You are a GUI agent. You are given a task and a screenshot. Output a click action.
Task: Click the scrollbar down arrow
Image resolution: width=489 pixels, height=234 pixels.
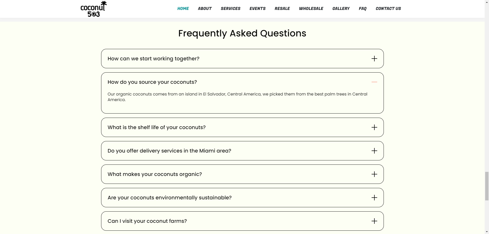point(487,232)
